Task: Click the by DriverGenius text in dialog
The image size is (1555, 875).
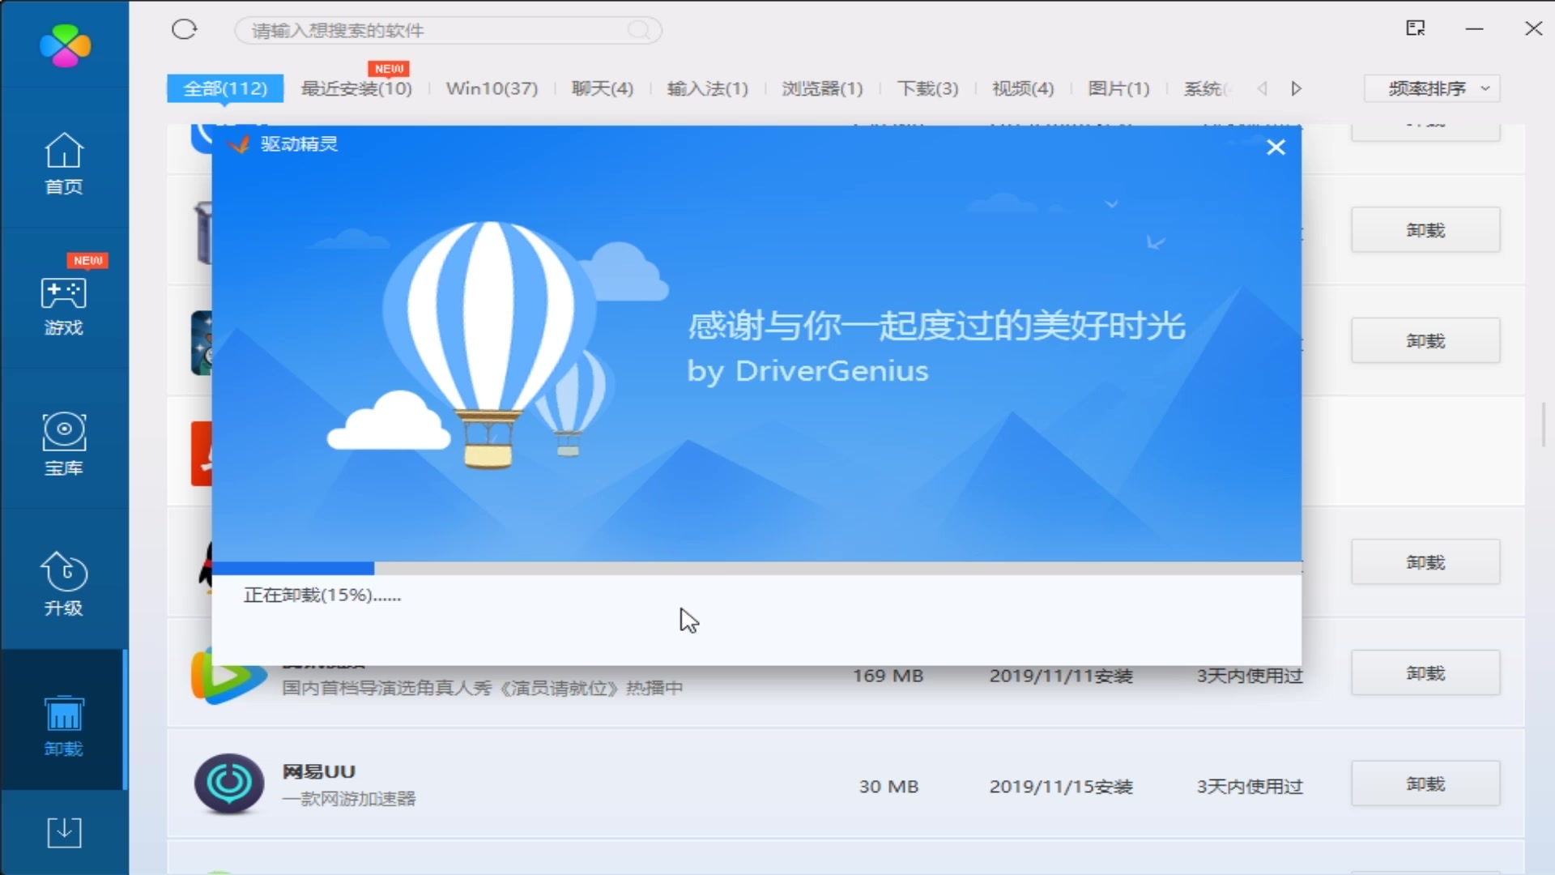Action: point(807,371)
